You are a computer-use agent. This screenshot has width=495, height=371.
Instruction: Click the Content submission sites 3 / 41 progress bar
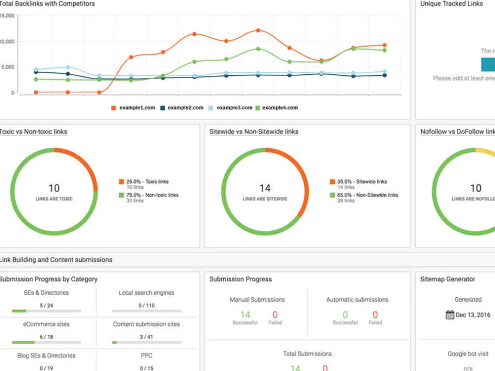tap(147, 342)
